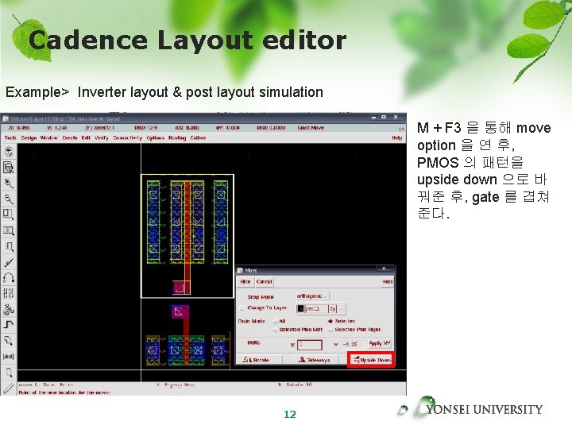Click the Fit Edit zoom icon

[9, 168]
